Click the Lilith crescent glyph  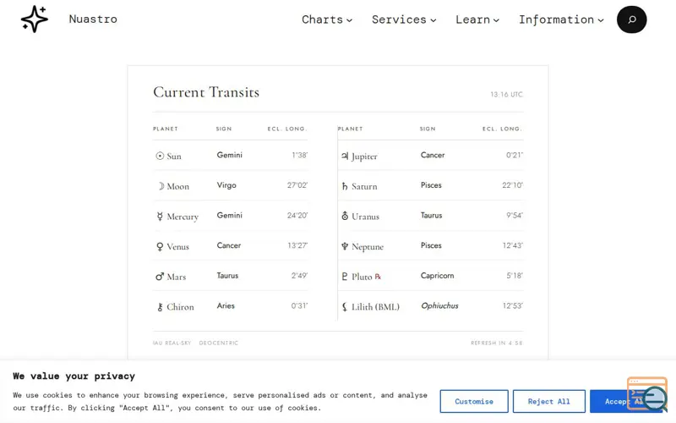coord(345,307)
